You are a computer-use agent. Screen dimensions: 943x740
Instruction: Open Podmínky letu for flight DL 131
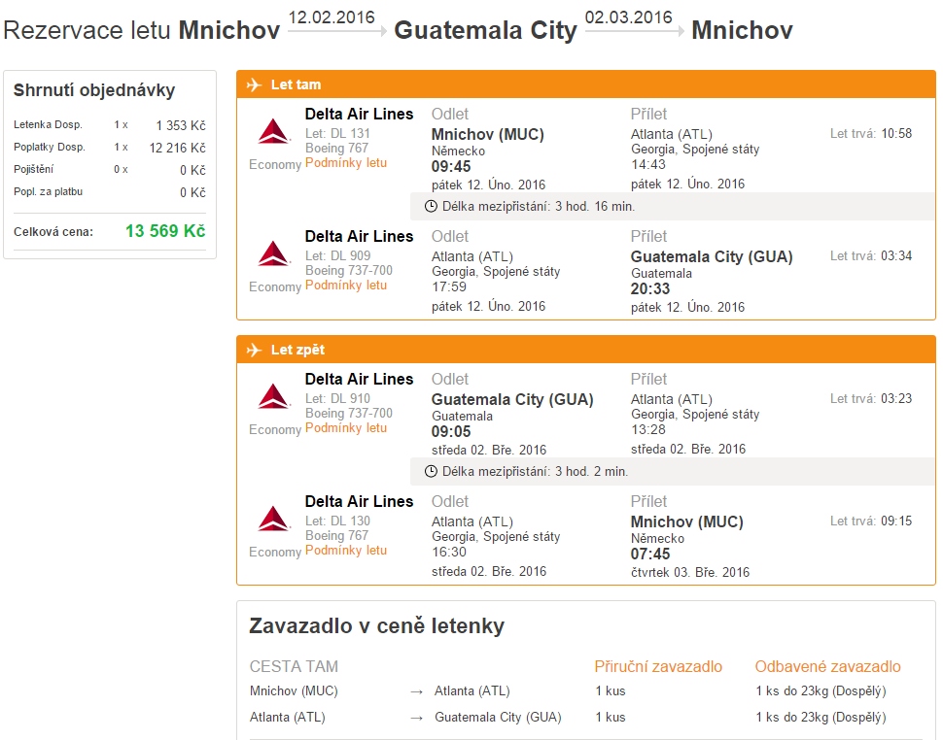(x=346, y=163)
